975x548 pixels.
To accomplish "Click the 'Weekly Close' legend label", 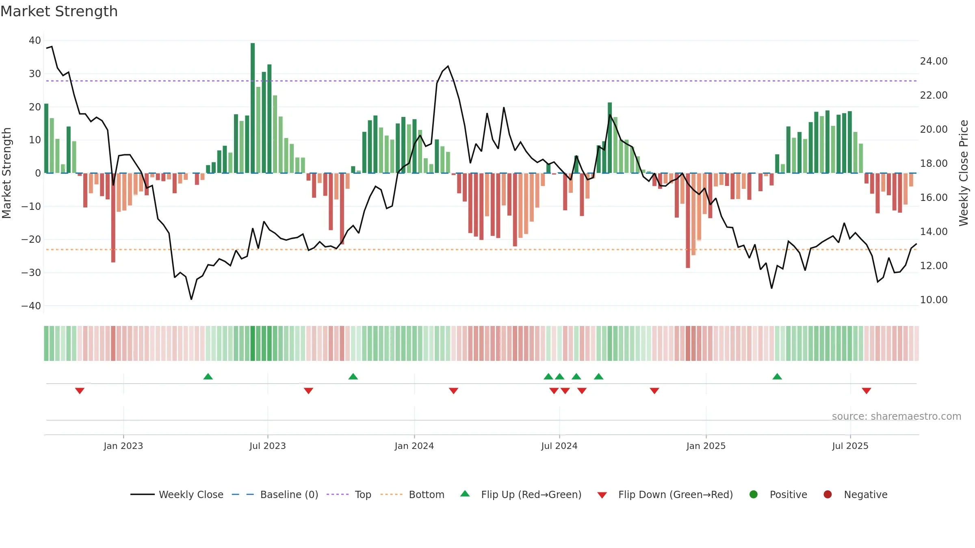I will click(x=191, y=494).
